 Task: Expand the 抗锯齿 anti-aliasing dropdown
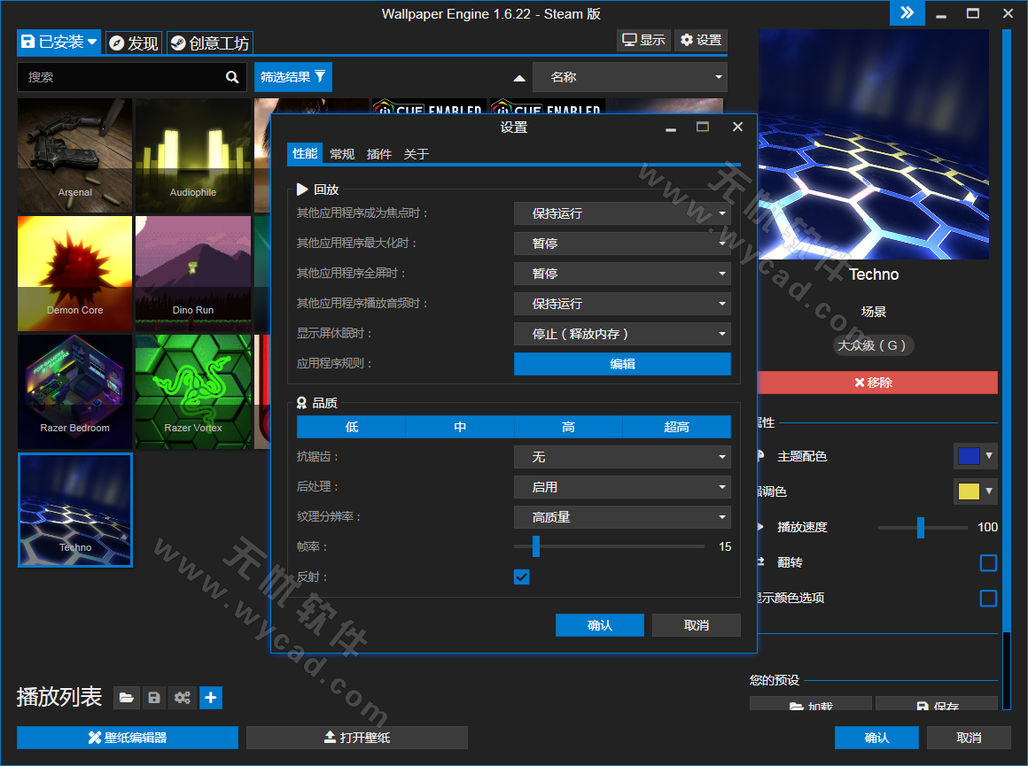[x=622, y=457]
